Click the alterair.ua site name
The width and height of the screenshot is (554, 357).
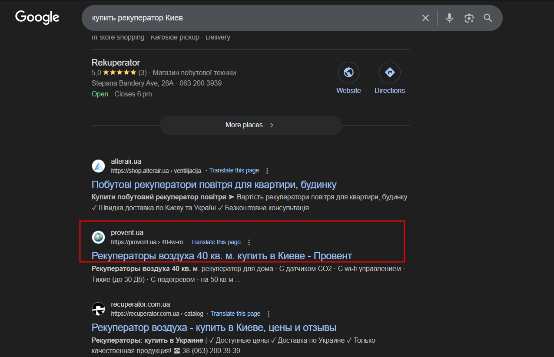(126, 161)
